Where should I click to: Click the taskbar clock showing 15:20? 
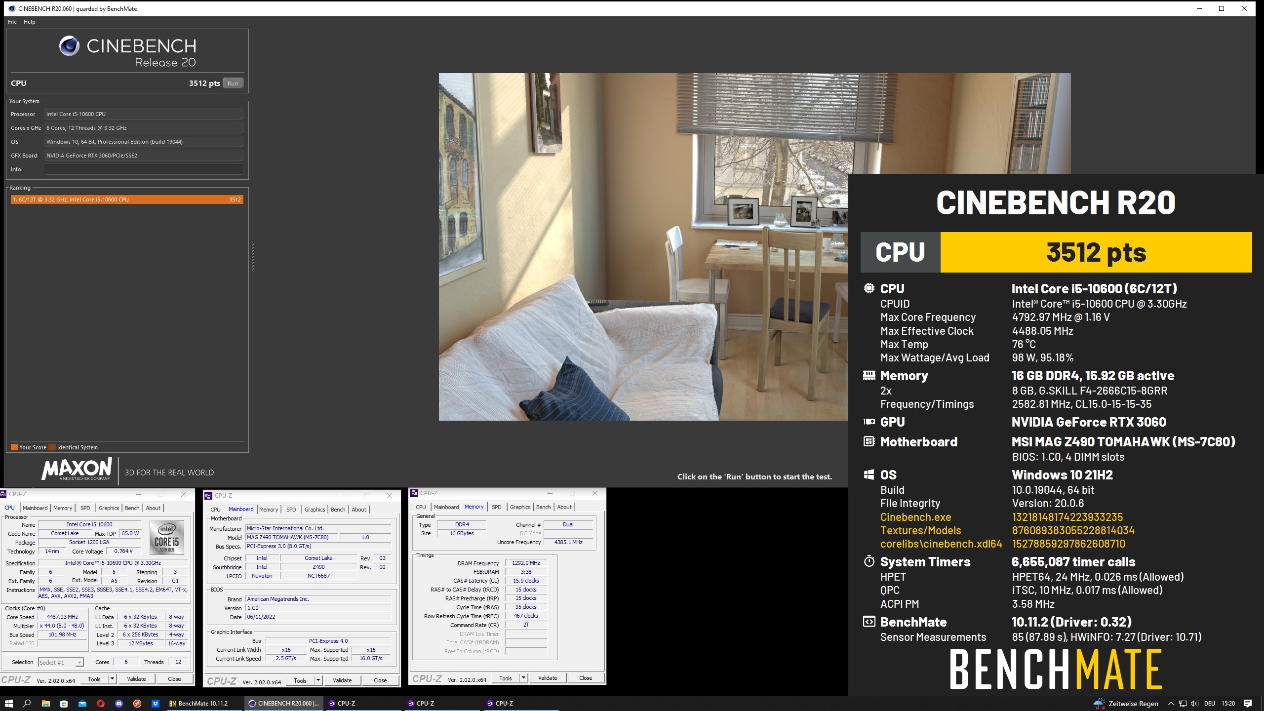1228,704
